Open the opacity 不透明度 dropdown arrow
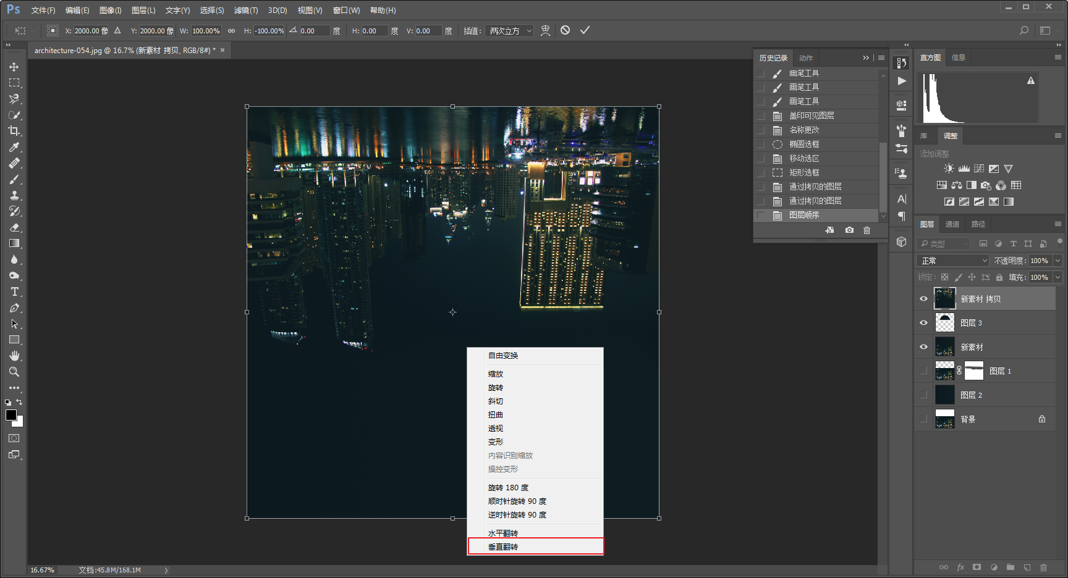Viewport: 1068px width, 578px height. pyautogui.click(x=1057, y=261)
